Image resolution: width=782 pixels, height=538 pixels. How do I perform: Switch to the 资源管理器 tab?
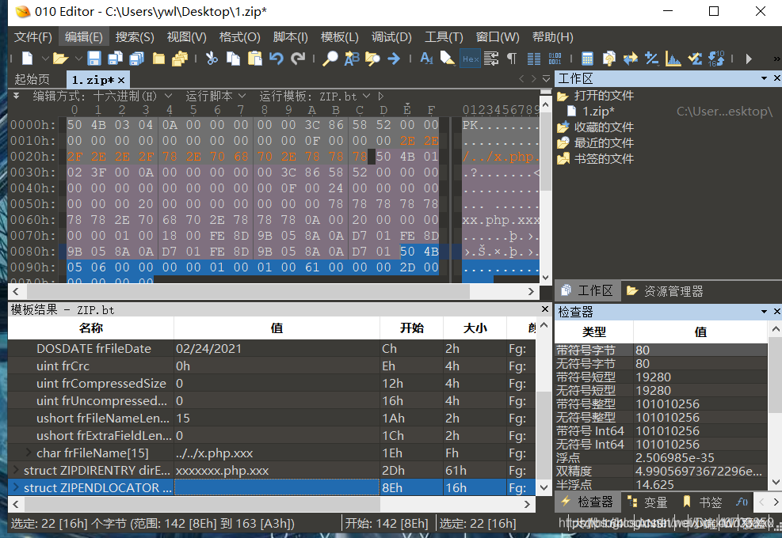(x=666, y=291)
